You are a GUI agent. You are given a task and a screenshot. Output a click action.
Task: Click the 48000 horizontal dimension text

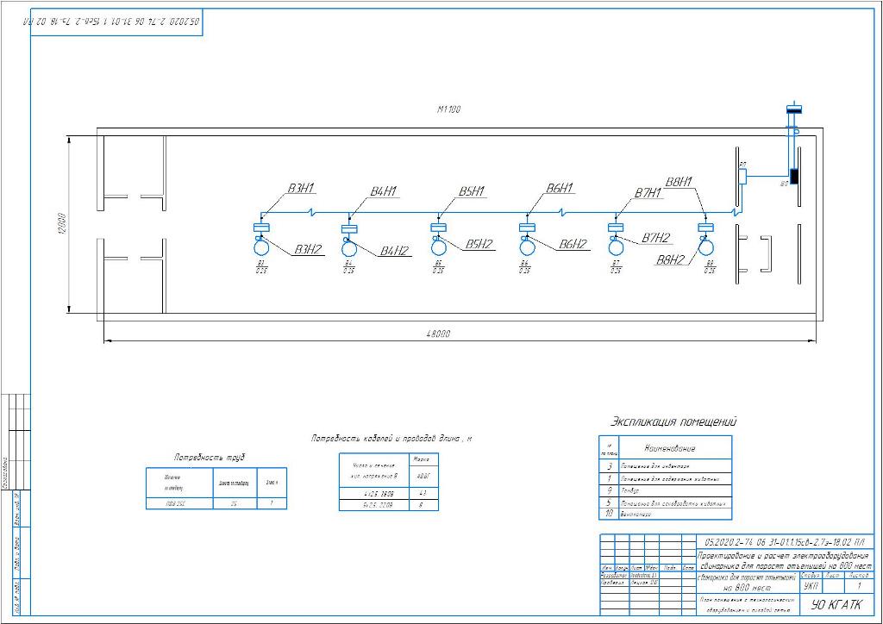438,334
